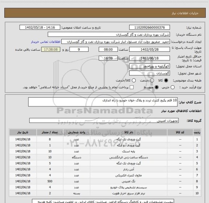Viewport: 209px width, 203px height.
Task: Click the countdown timer 17:38:08
Action: pos(51,50)
